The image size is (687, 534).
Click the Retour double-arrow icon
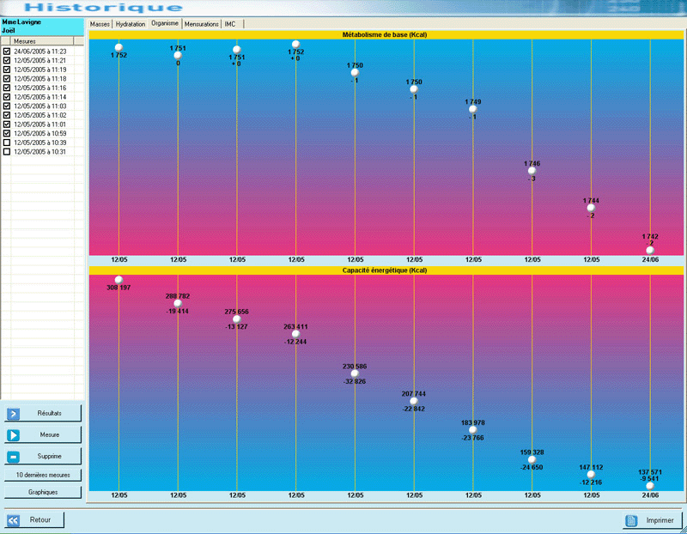click(14, 520)
